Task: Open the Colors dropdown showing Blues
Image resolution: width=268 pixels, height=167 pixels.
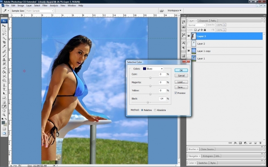Action: point(153,69)
